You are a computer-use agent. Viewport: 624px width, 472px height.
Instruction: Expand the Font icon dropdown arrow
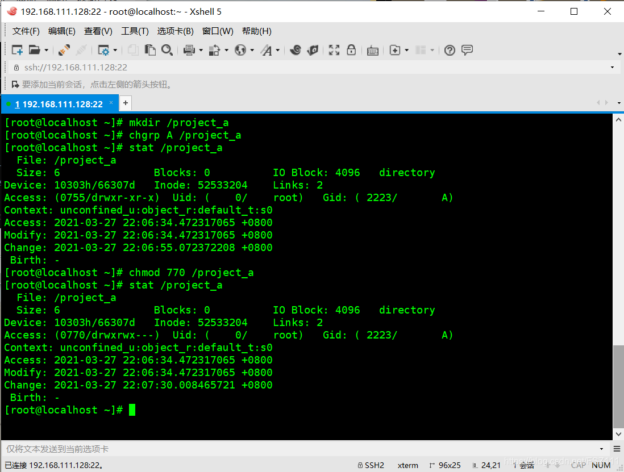click(x=278, y=50)
